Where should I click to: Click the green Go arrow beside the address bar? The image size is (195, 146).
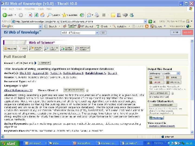pos(150,21)
